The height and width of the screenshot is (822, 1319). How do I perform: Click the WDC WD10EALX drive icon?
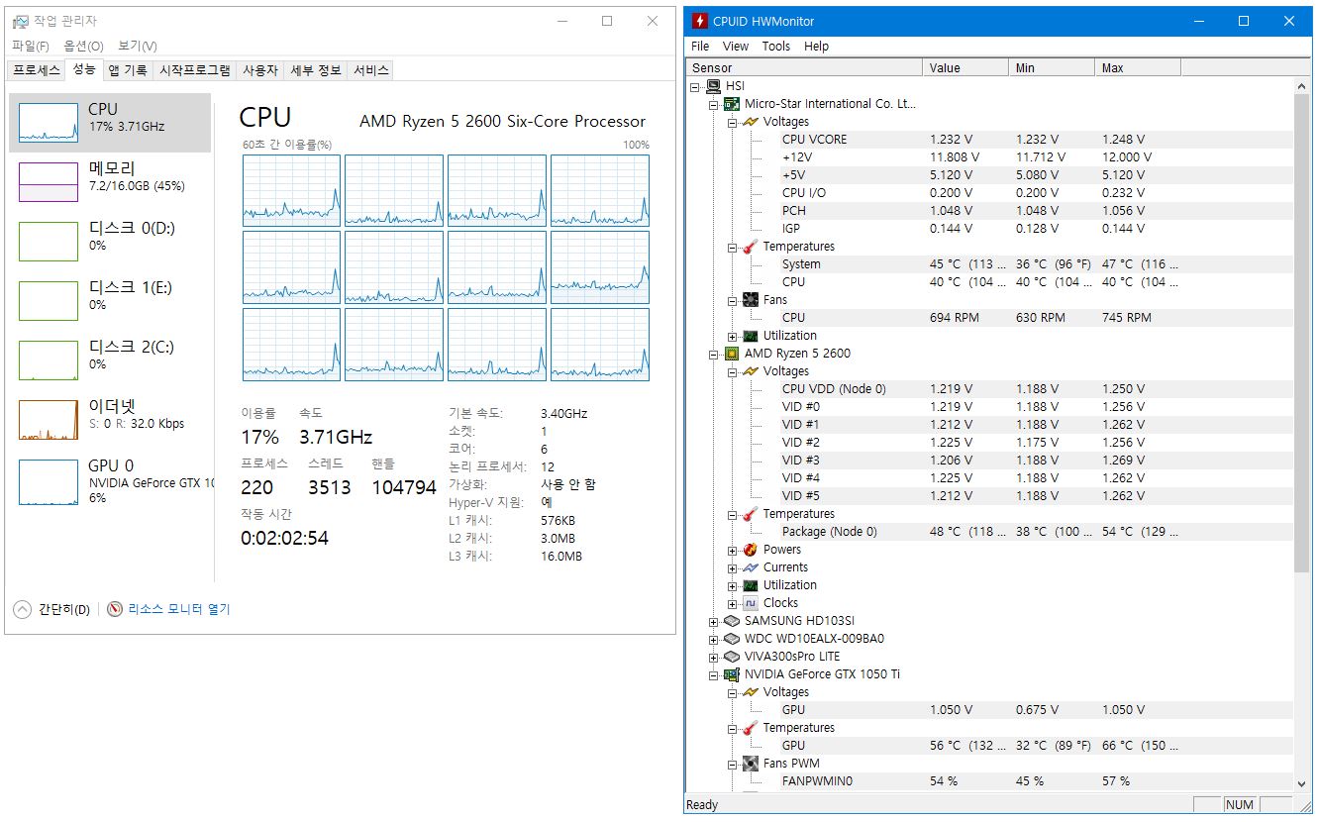click(732, 639)
